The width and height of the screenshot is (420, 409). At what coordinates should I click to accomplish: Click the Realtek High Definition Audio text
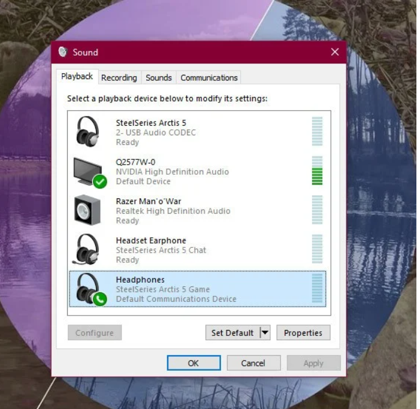(x=173, y=211)
